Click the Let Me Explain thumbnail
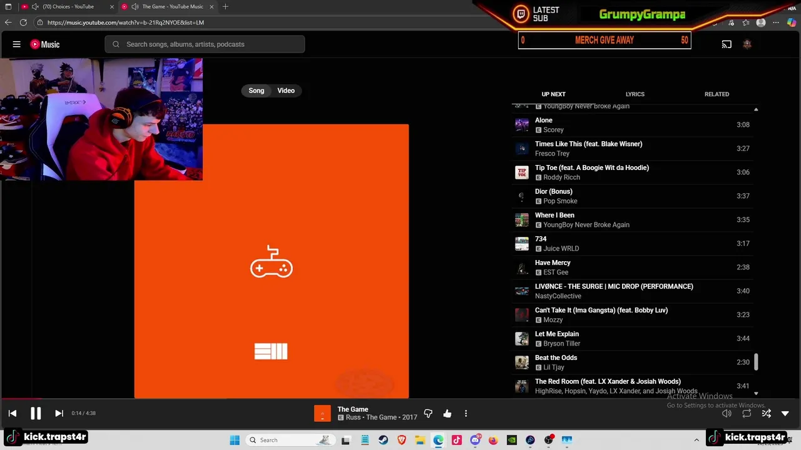The height and width of the screenshot is (450, 801). (x=521, y=339)
